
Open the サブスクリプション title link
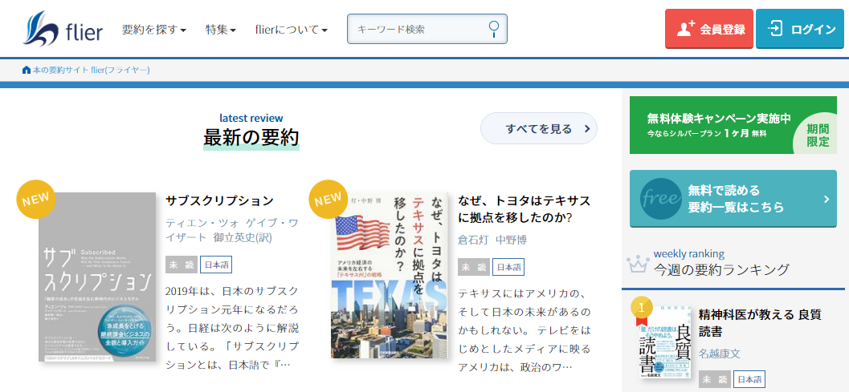pos(219,200)
